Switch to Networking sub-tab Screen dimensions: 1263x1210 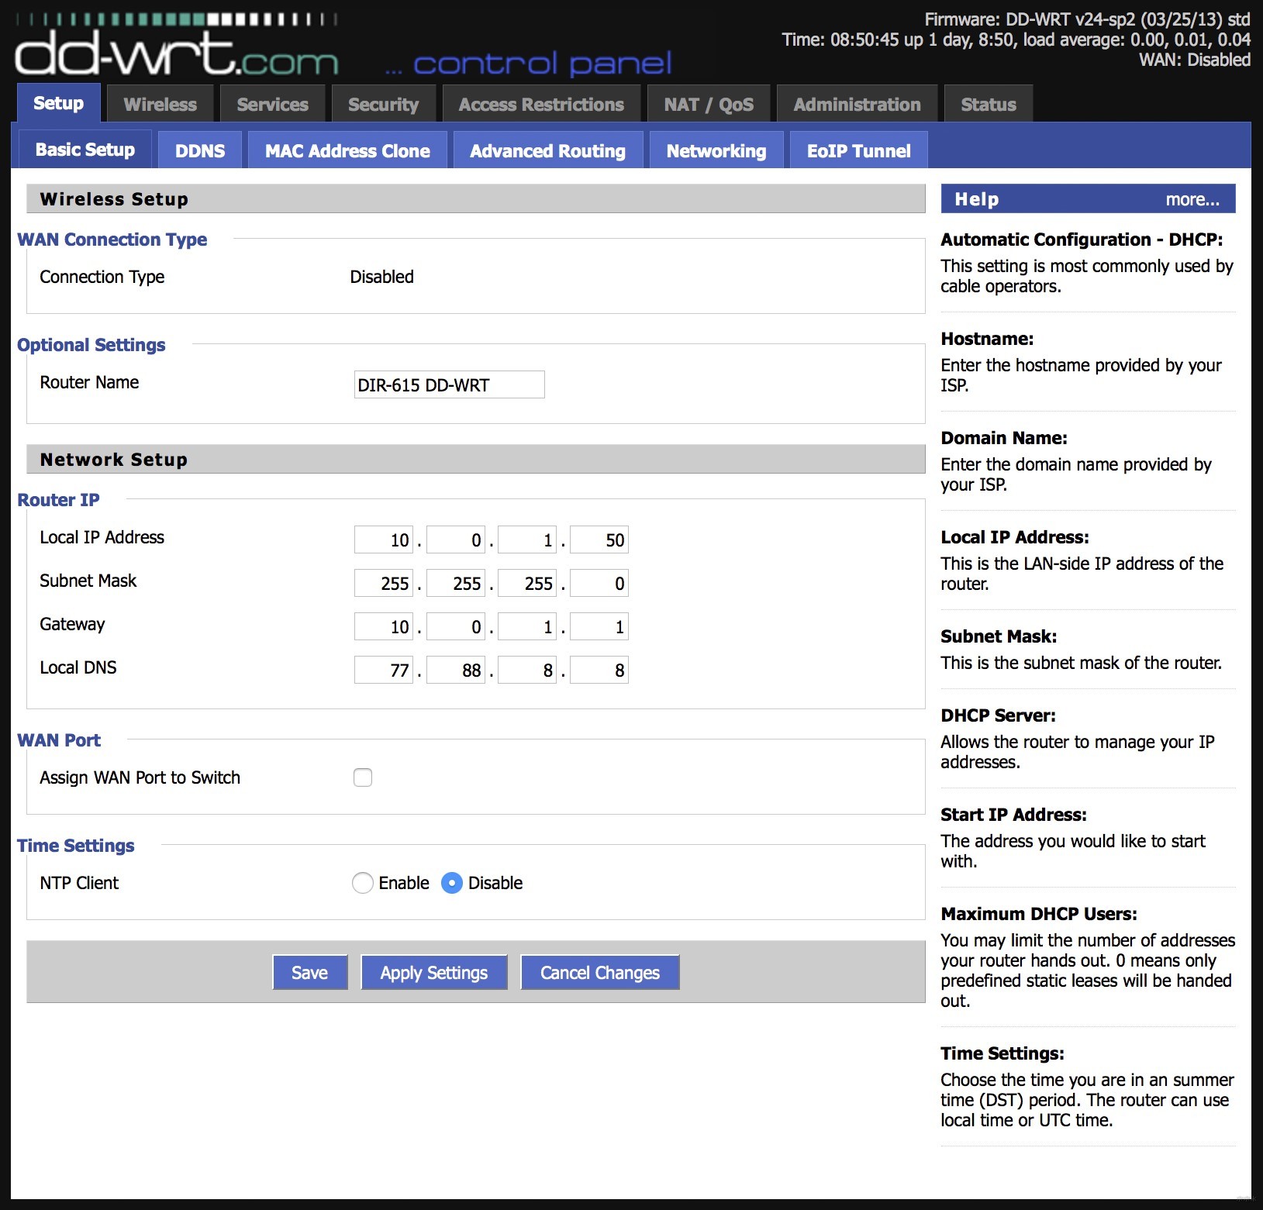(x=716, y=150)
